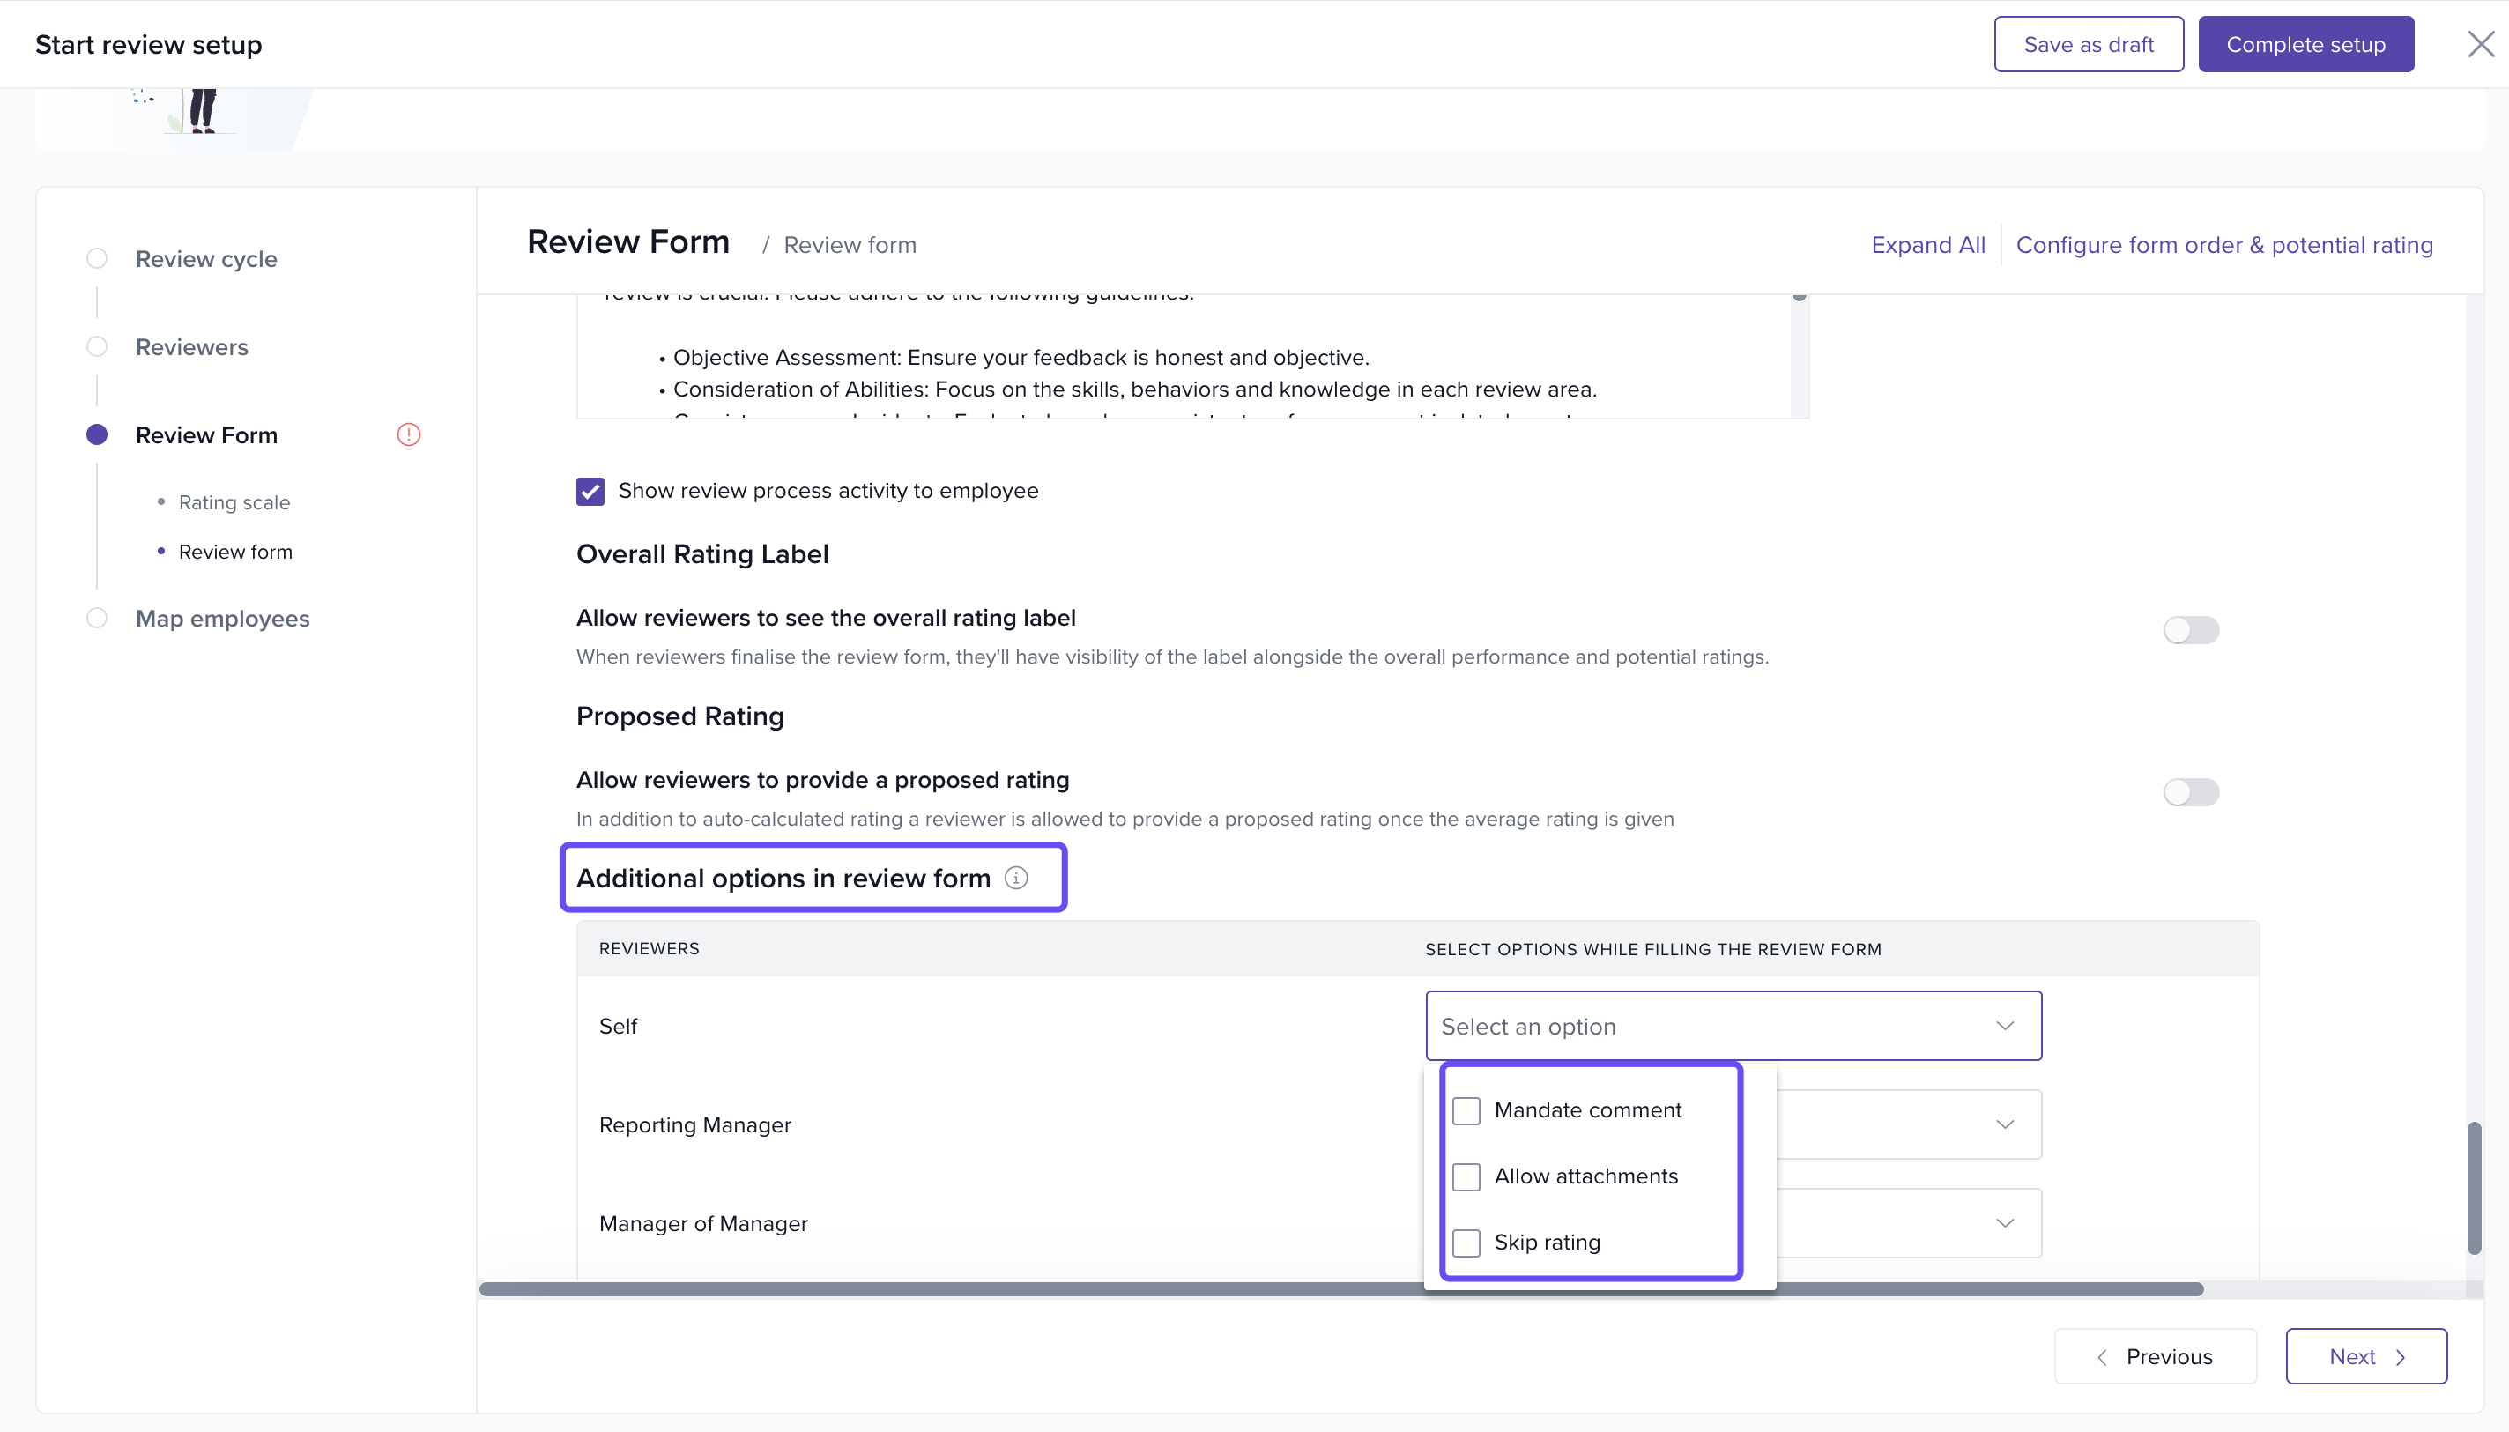
Task: Click info icon next to Additional options
Action: [1016, 878]
